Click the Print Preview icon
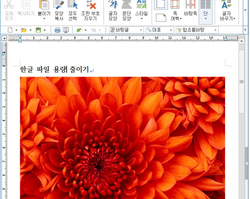This screenshot has width=250, height=199. pyautogui.click(x=66, y=30)
